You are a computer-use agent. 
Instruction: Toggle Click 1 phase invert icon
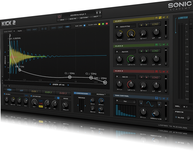pos(160,18)
